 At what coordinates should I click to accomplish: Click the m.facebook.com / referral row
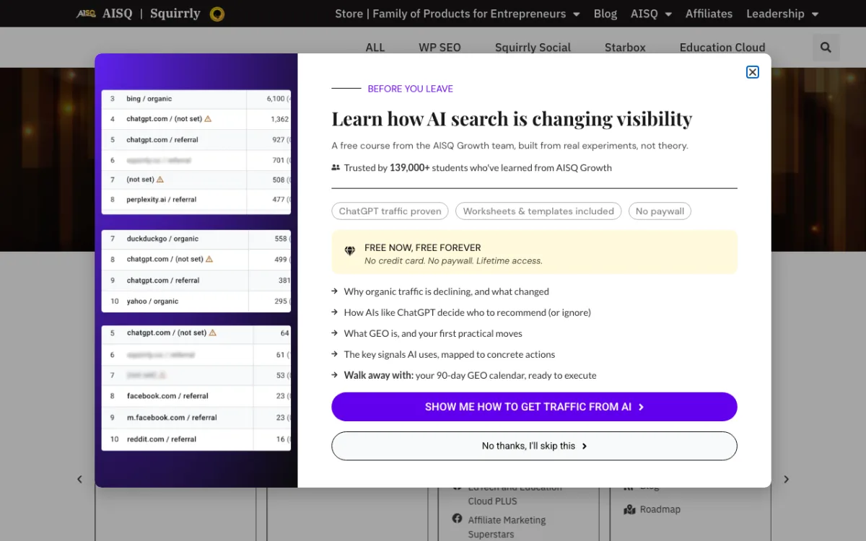click(x=196, y=418)
